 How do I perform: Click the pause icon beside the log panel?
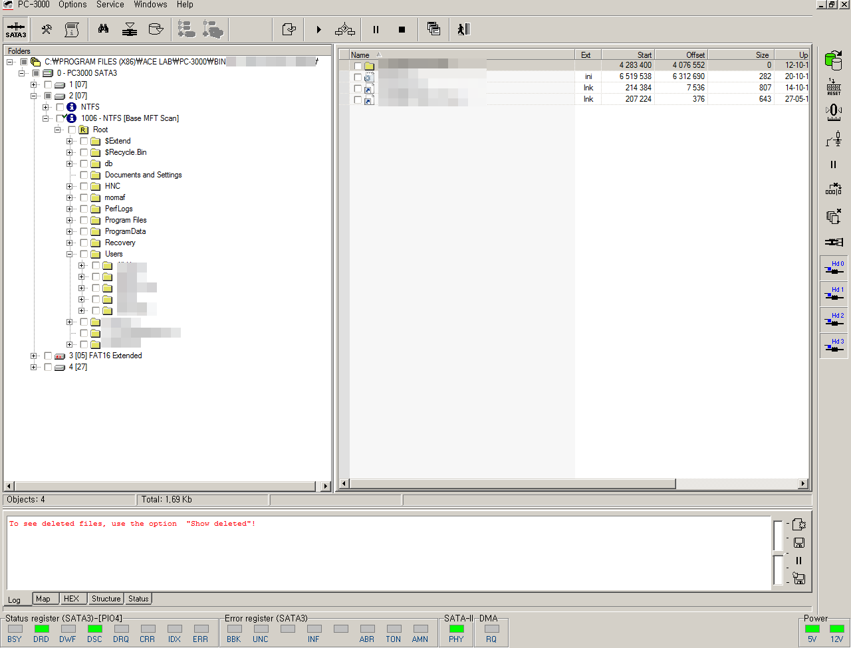[799, 561]
